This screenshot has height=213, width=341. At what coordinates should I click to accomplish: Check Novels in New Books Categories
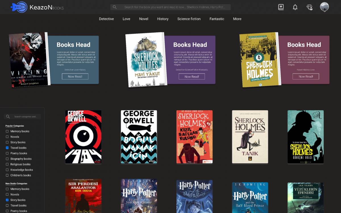click(8, 194)
